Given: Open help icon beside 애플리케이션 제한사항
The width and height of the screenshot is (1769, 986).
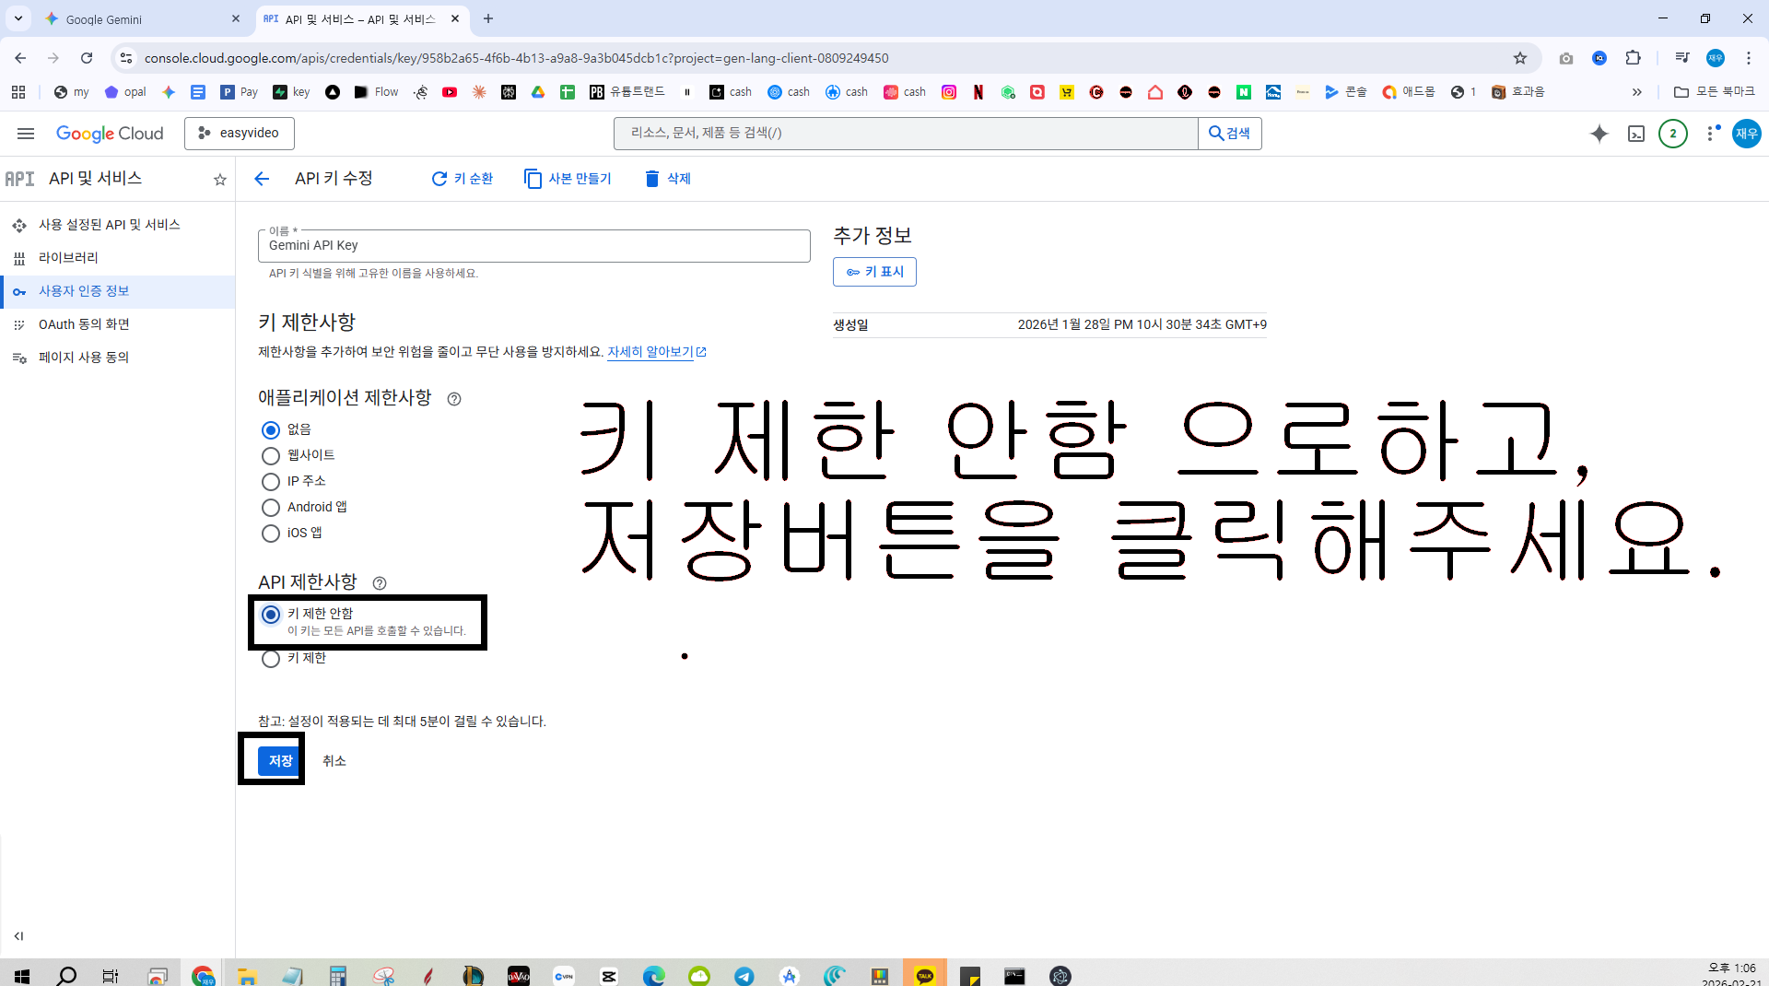Looking at the screenshot, I should (454, 399).
